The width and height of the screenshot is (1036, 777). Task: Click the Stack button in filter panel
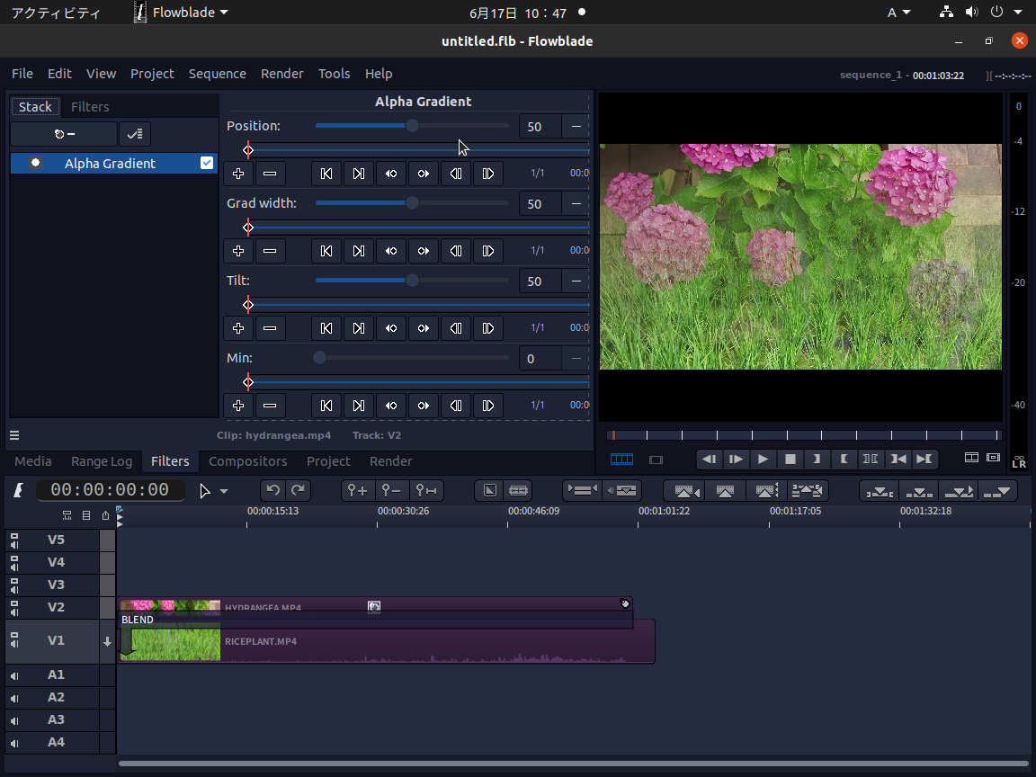[35, 106]
